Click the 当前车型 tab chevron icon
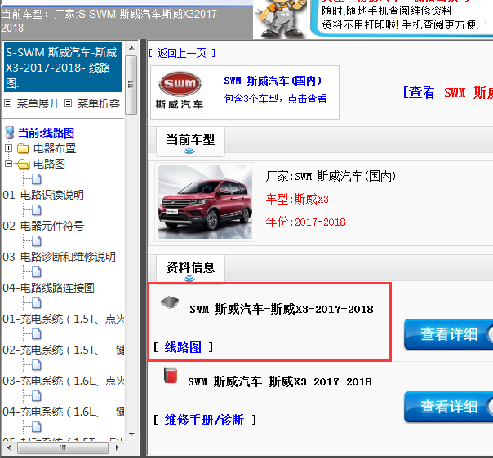 tap(189, 152)
